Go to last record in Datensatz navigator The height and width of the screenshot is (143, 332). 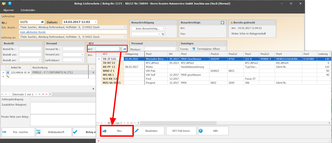(43, 94)
